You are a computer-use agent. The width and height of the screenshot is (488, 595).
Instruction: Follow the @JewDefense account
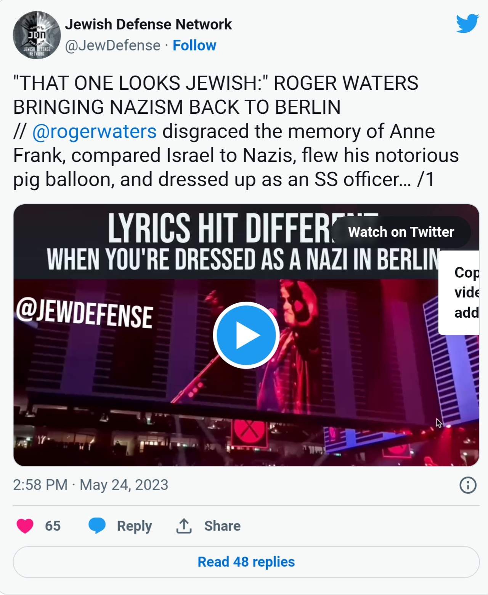tap(194, 45)
